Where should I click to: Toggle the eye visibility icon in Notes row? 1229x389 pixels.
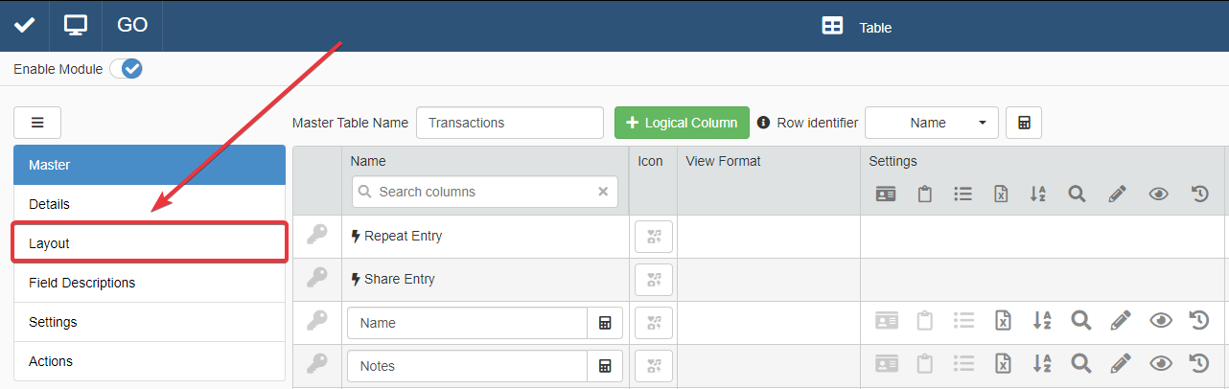pyautogui.click(x=1160, y=364)
